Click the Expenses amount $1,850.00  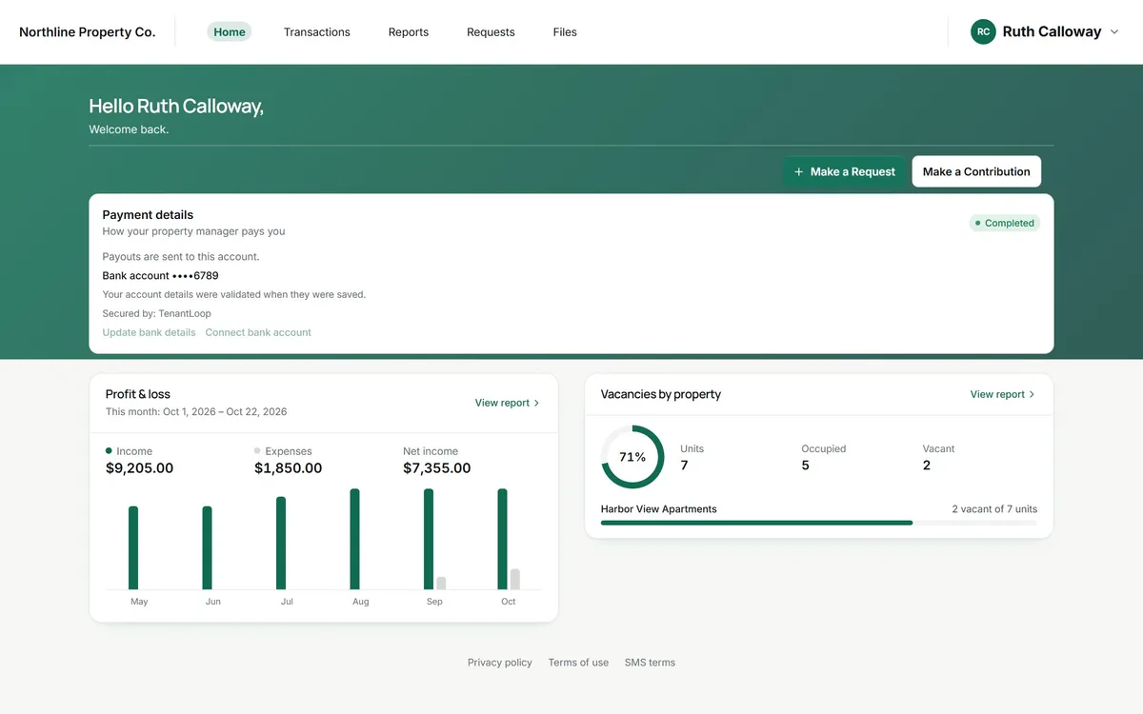click(x=289, y=468)
